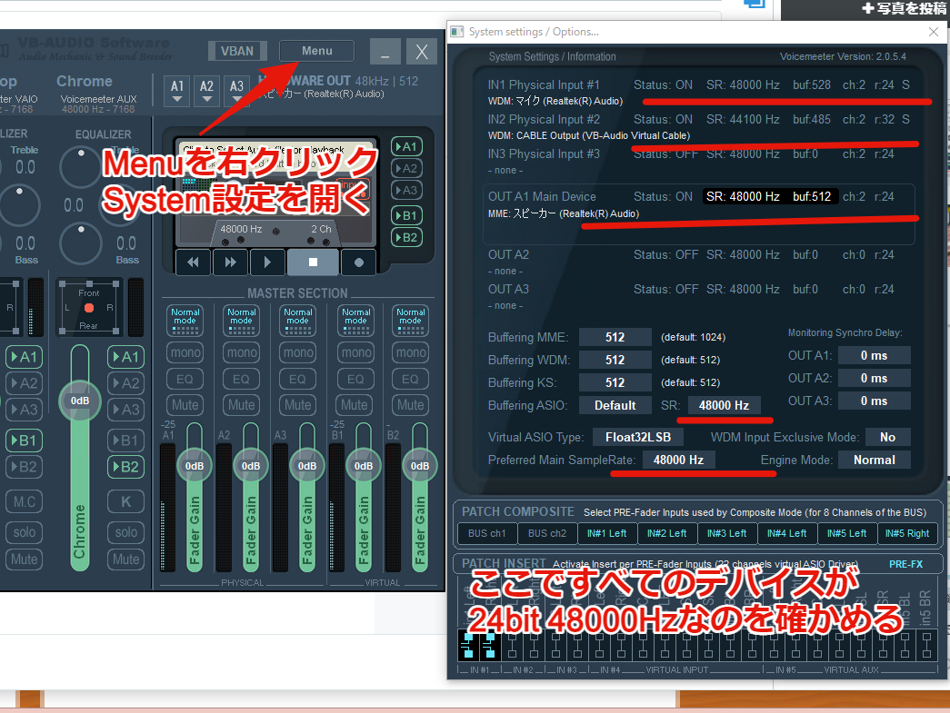Click the ASIO SR 48000 Hz field
Screen dimensions: 950x713
(724, 405)
